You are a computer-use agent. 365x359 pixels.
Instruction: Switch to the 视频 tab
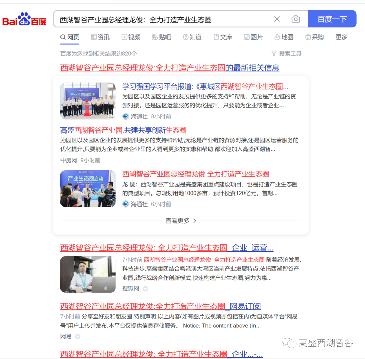click(131, 37)
